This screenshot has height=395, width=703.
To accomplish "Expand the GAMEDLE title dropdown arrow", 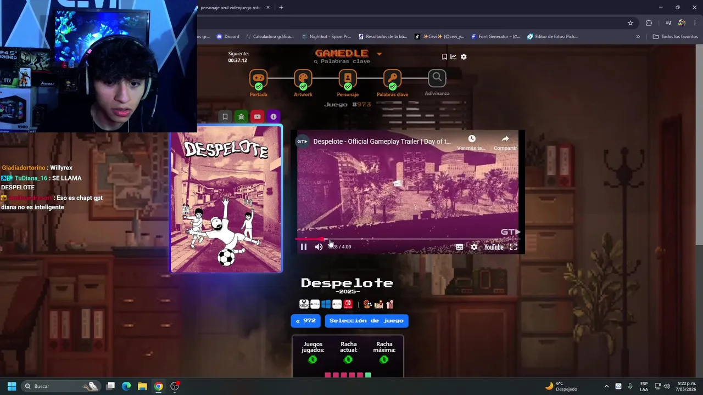I will [379, 54].
